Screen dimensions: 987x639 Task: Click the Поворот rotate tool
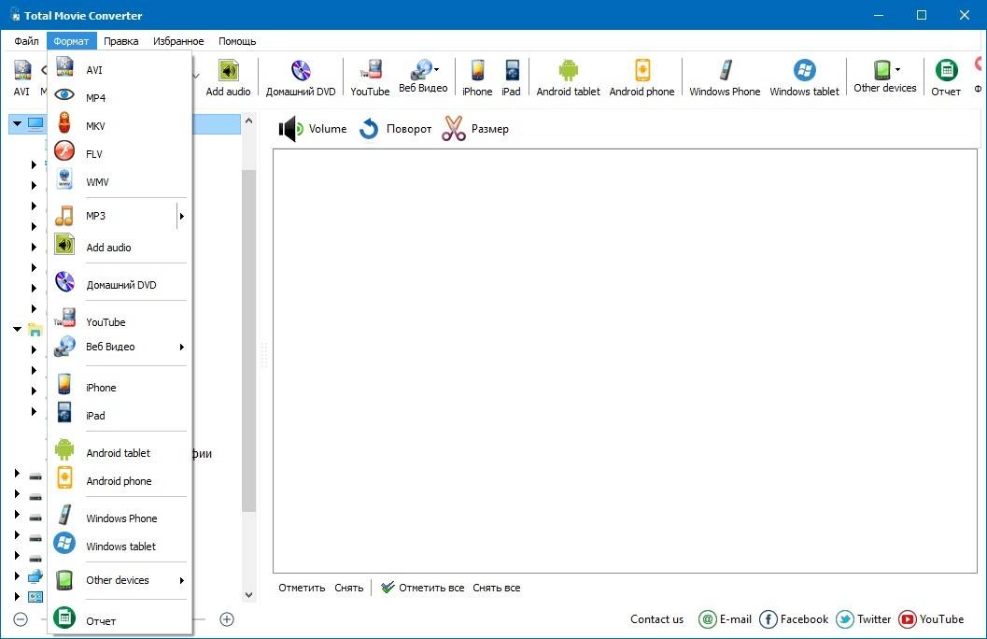(395, 128)
